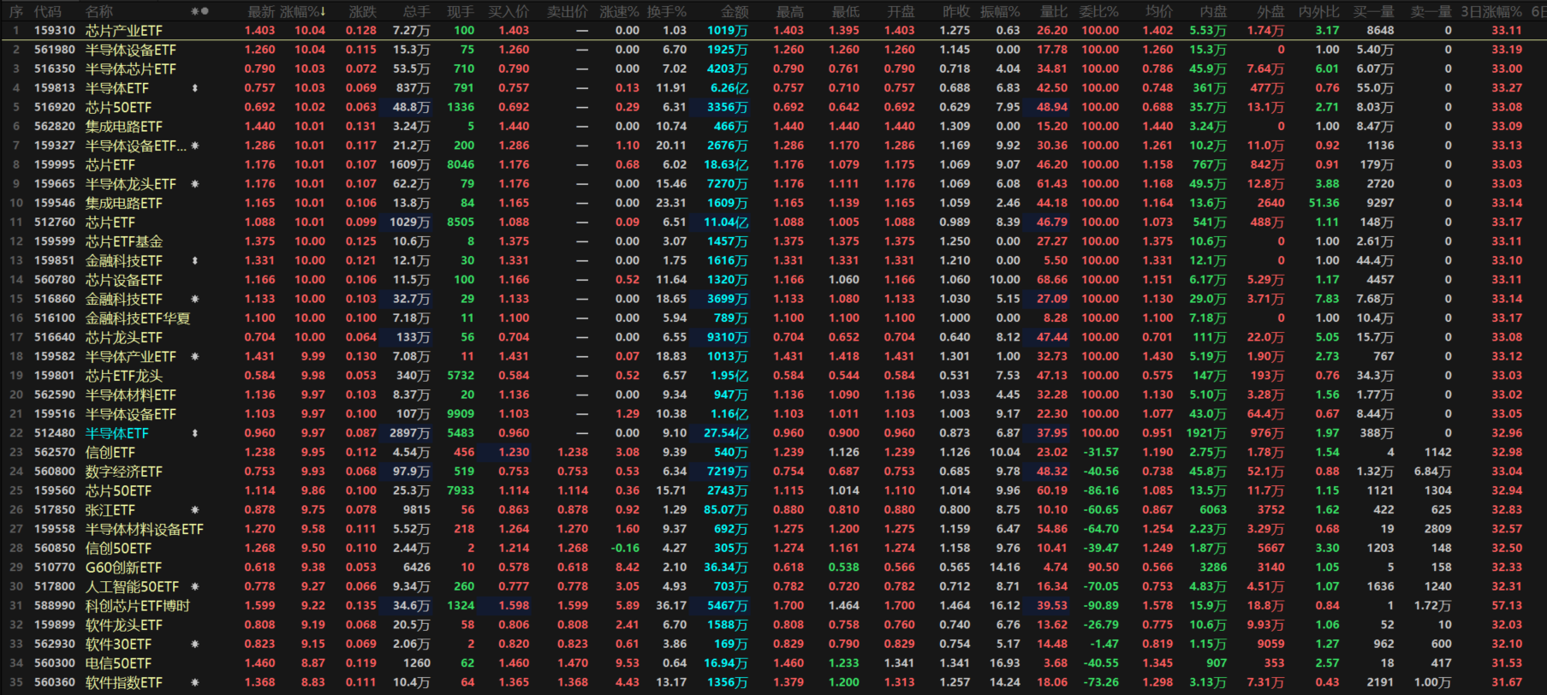Image resolution: width=1547 pixels, height=695 pixels.
Task: Click the up-down marker beside 半导体ETF 159813
Action: (x=195, y=88)
